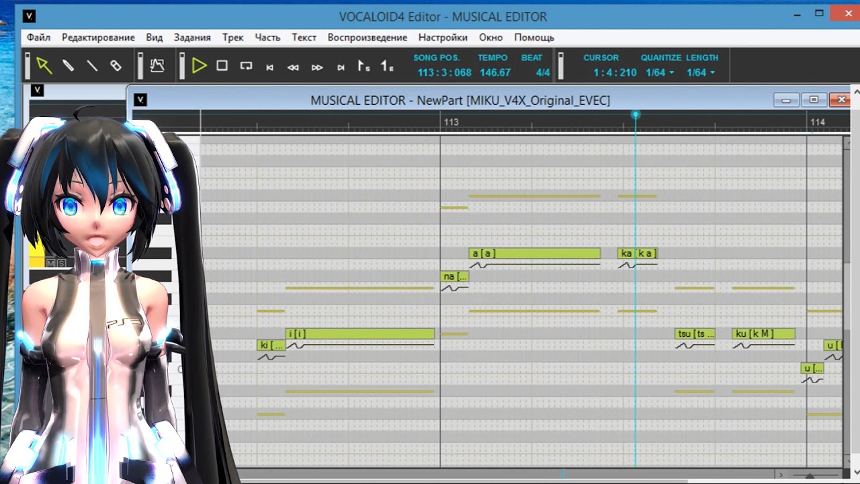Click the SONG POS. value 113:3:068

(444, 73)
